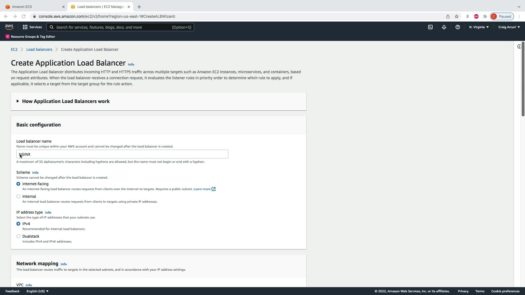525x295 pixels.
Task: Open the side info panel icon
Action: pyautogui.click(x=519, y=47)
